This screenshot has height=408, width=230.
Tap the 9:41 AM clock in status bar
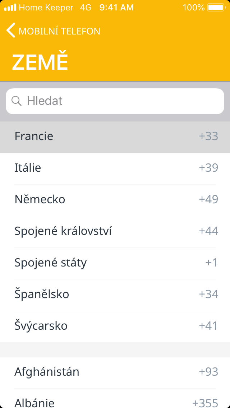[x=116, y=7]
